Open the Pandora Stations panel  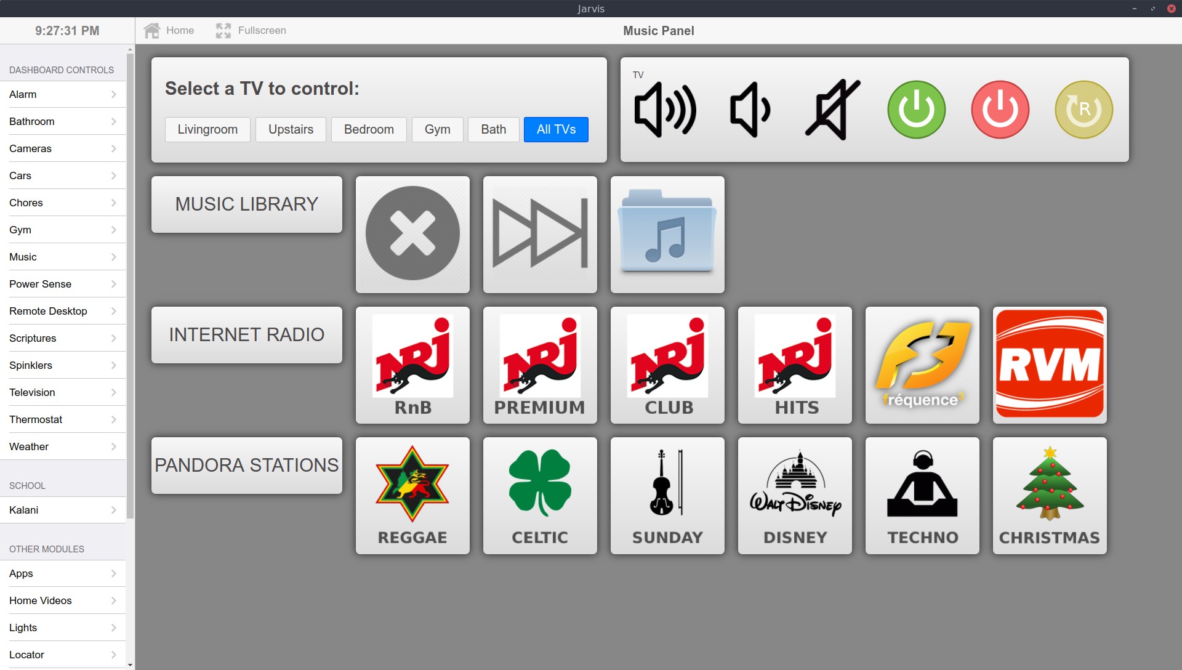tap(246, 465)
